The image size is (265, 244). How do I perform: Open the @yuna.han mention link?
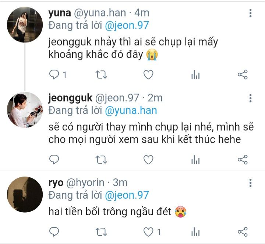coord(131,110)
